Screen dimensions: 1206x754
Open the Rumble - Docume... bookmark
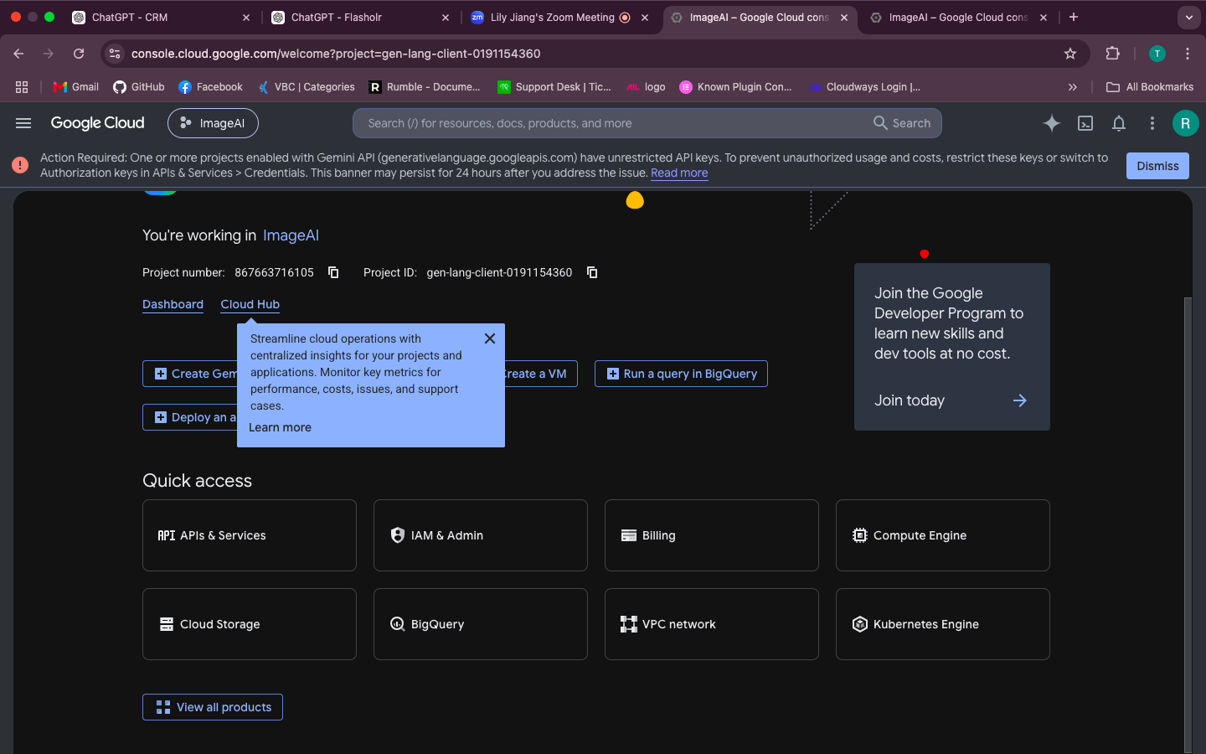425,87
